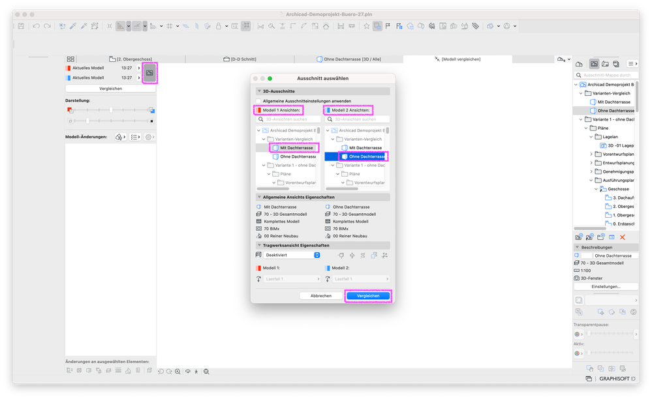Click the grid snap icon in toolbar
This screenshot has width=652, height=399.
coord(170,26)
